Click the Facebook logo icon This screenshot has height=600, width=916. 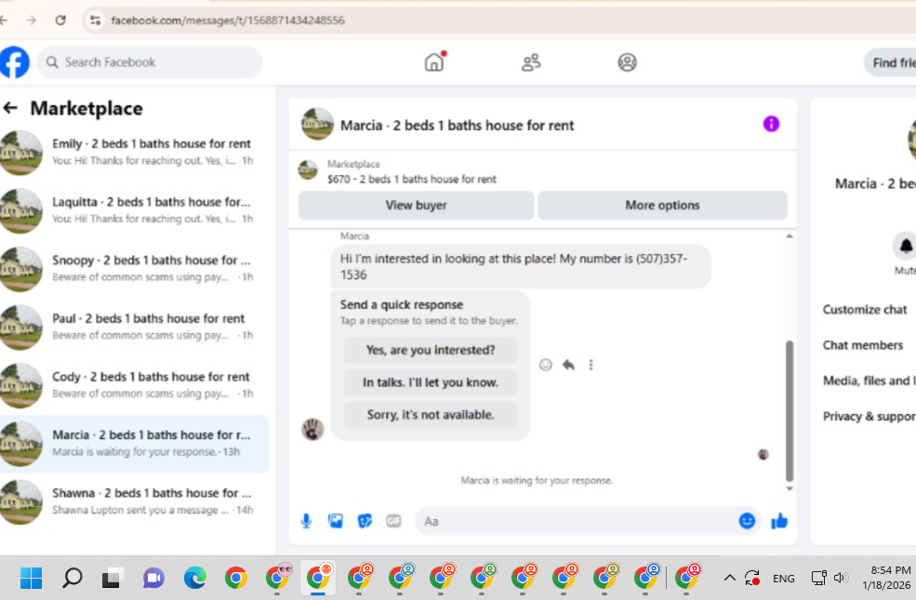14,62
